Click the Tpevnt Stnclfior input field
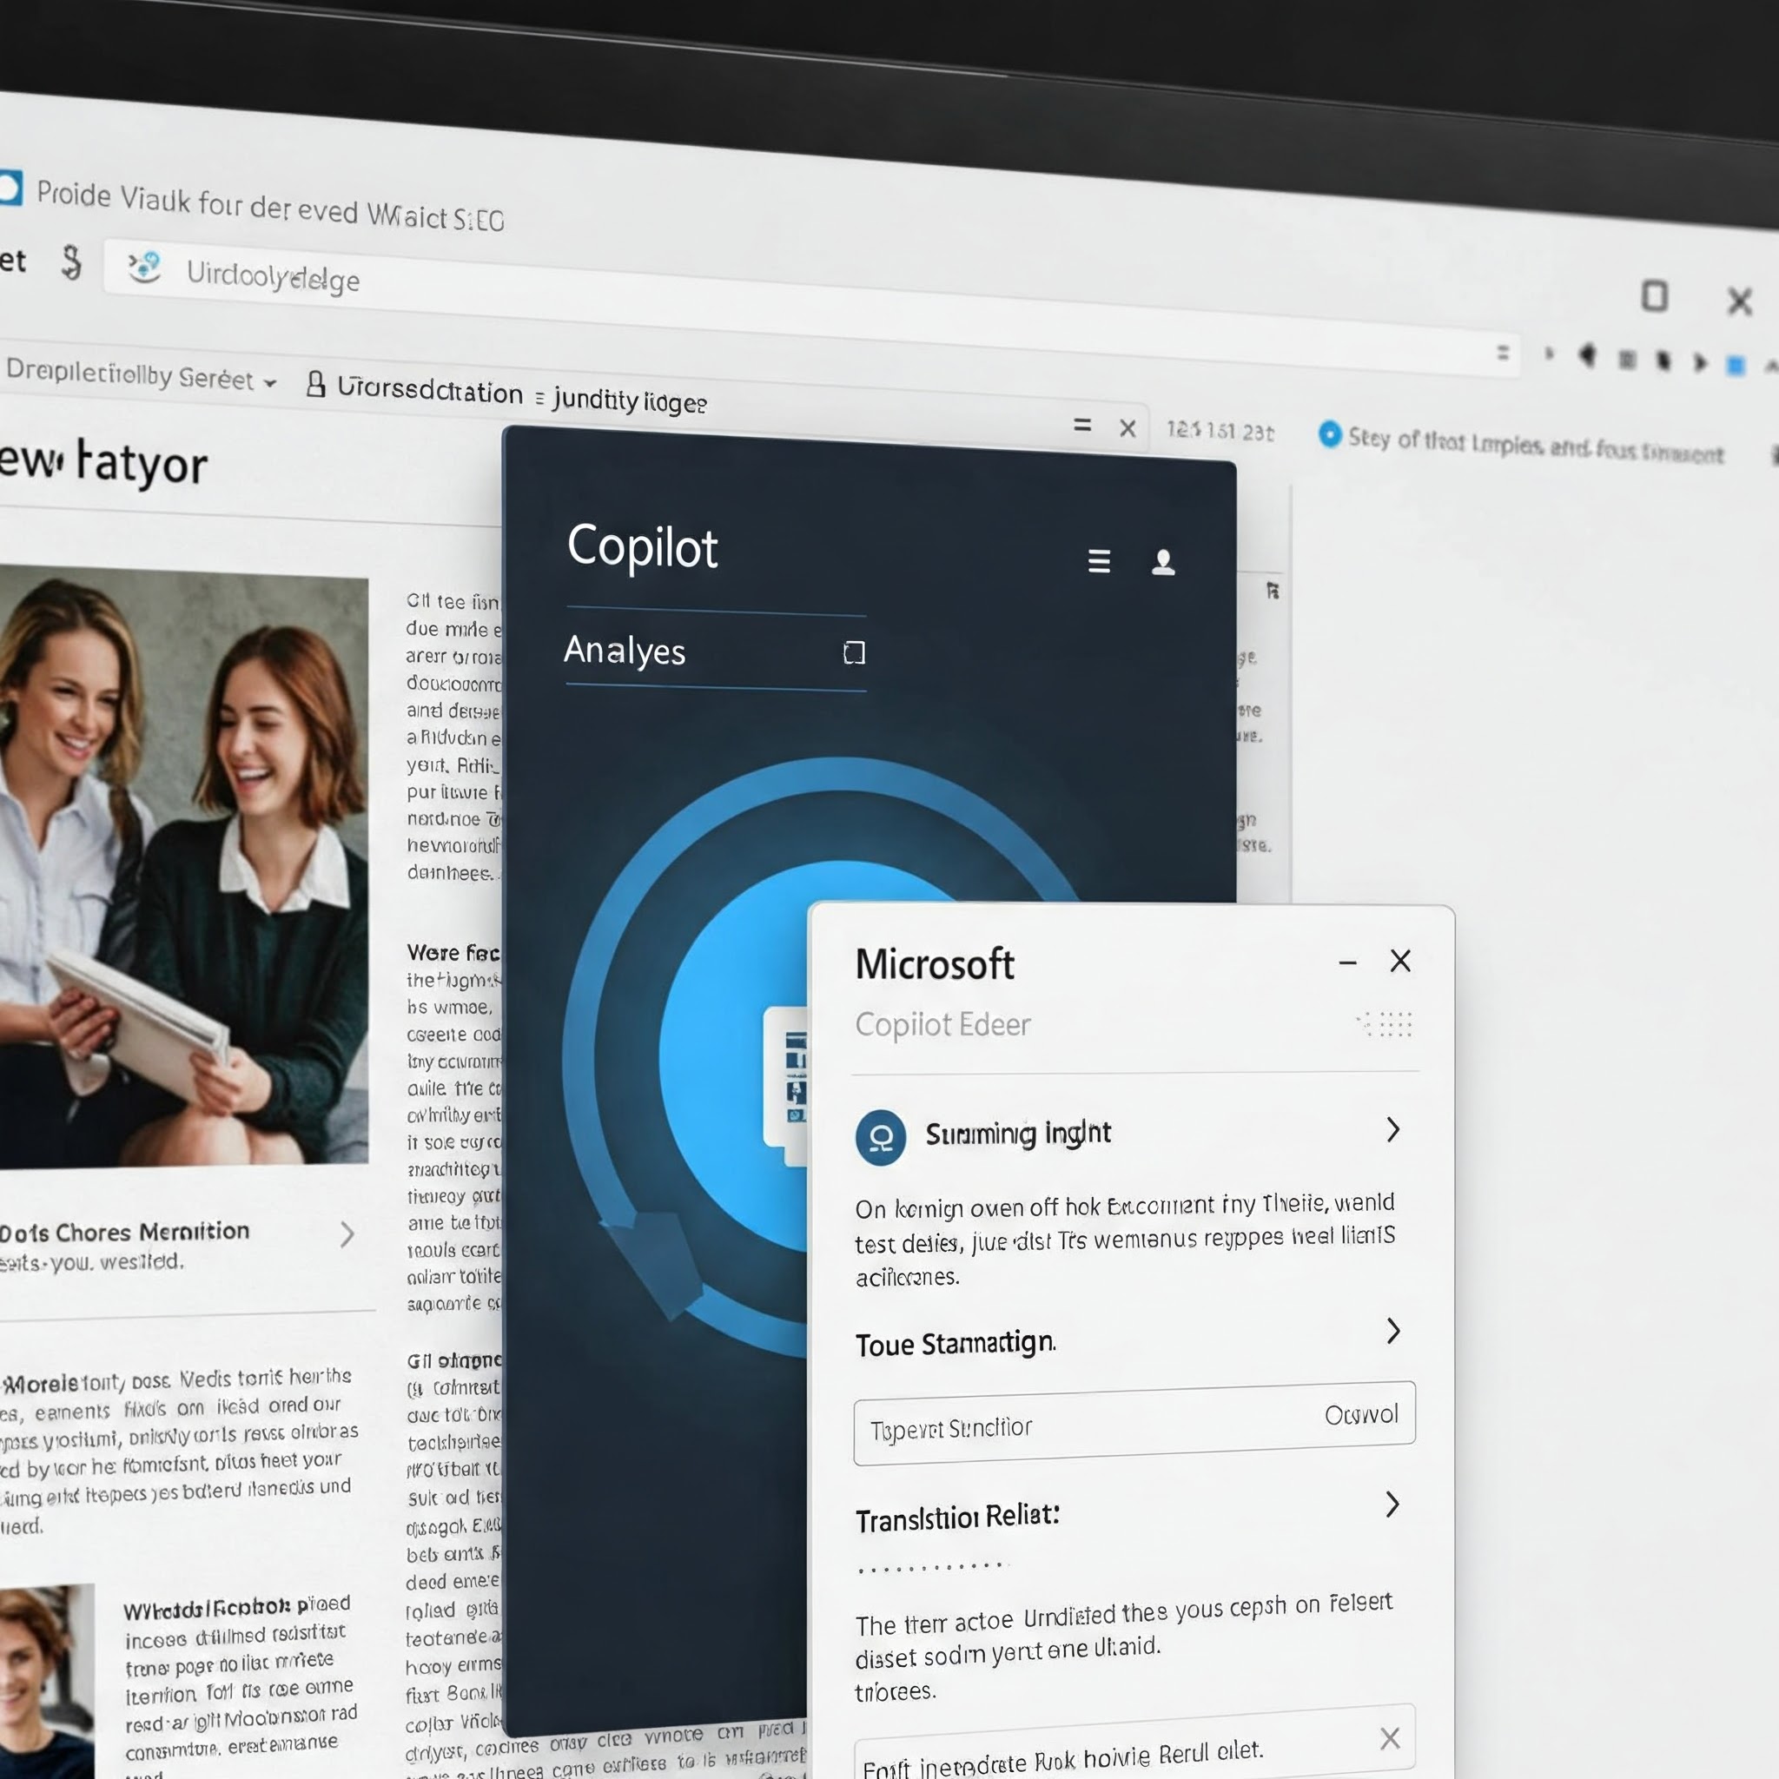The width and height of the screenshot is (1779, 1779). coord(1134,1424)
